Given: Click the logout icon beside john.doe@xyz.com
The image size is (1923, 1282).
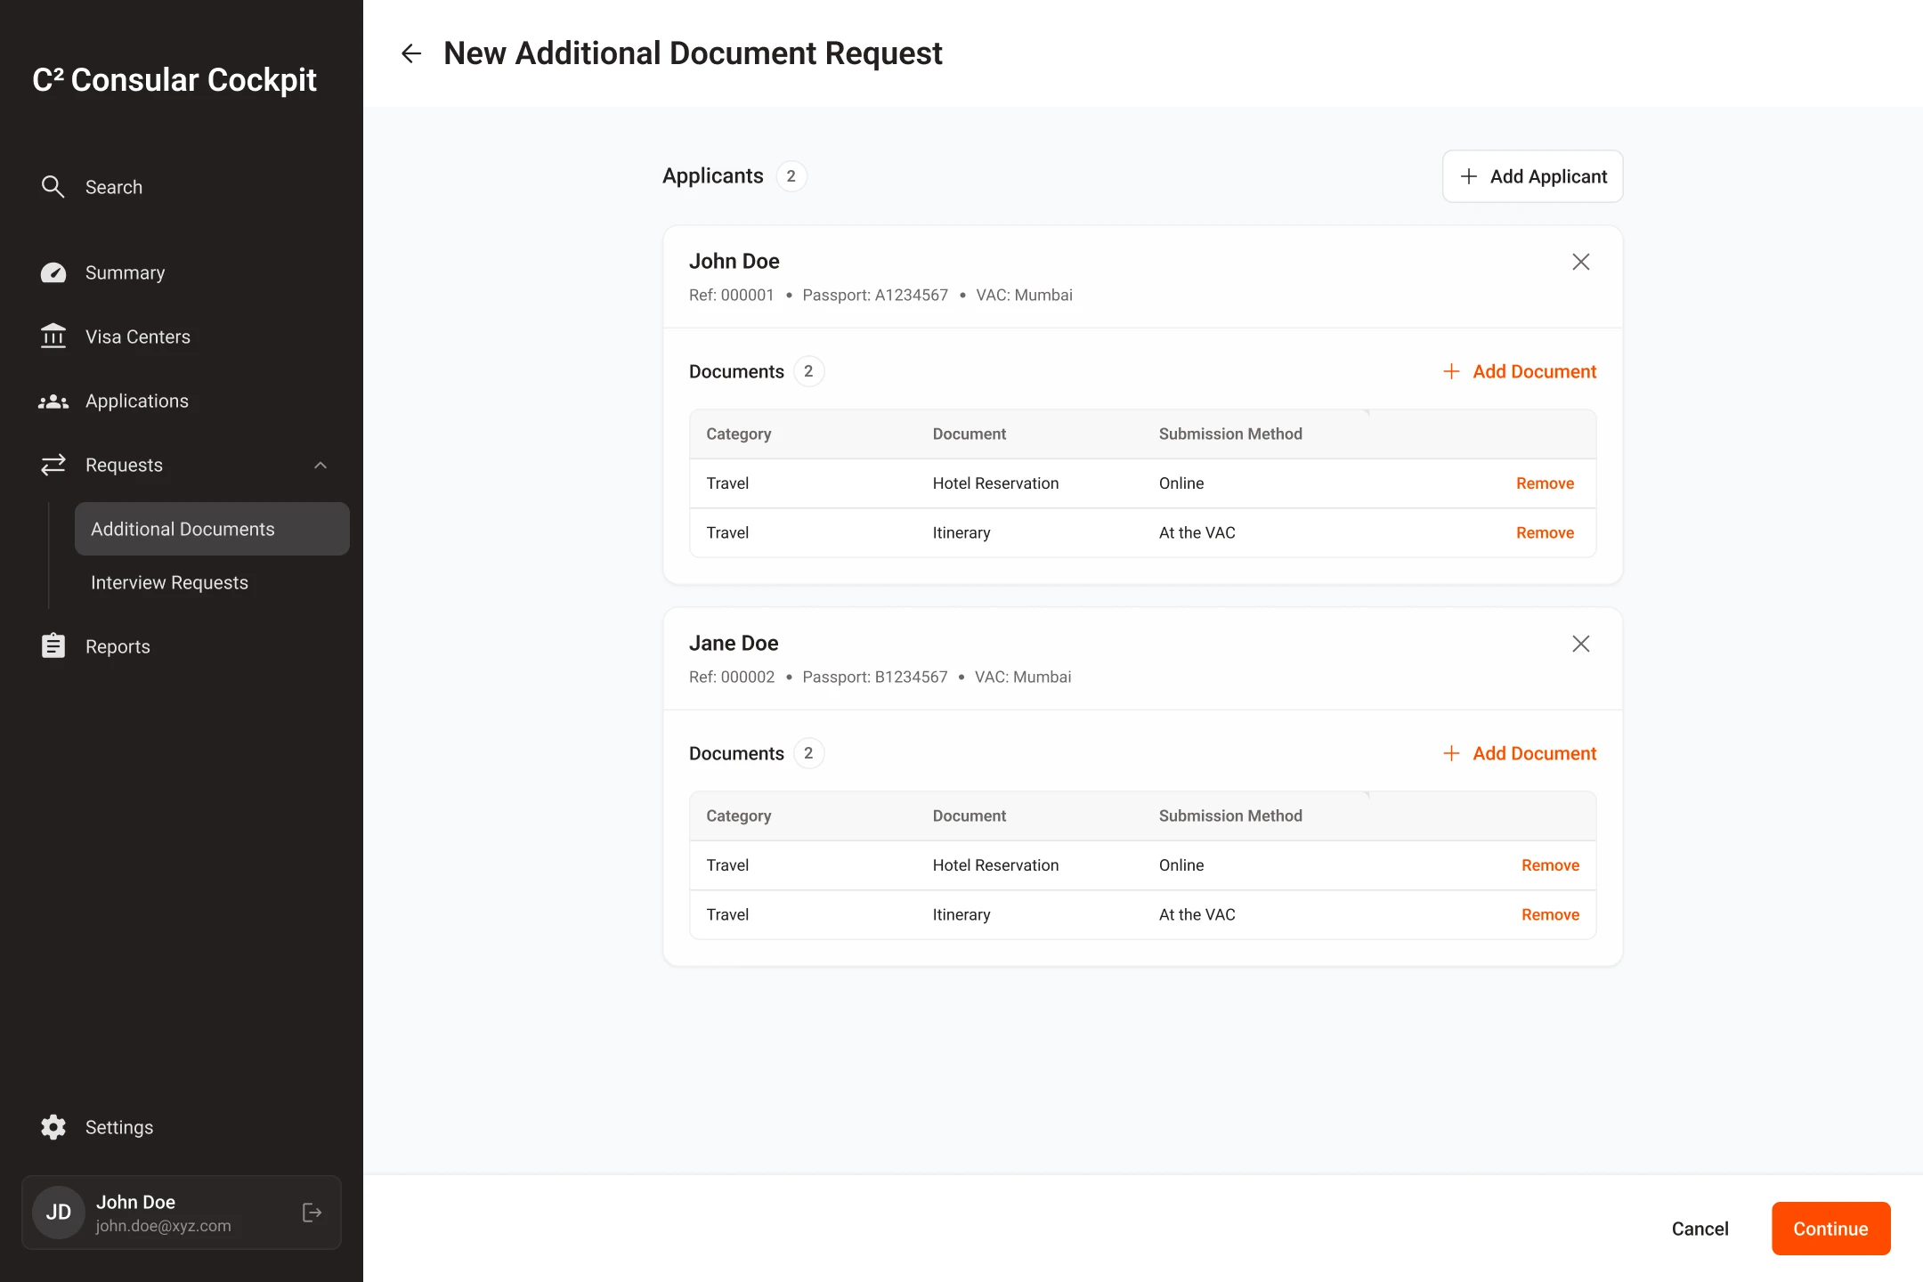Looking at the screenshot, I should (312, 1213).
